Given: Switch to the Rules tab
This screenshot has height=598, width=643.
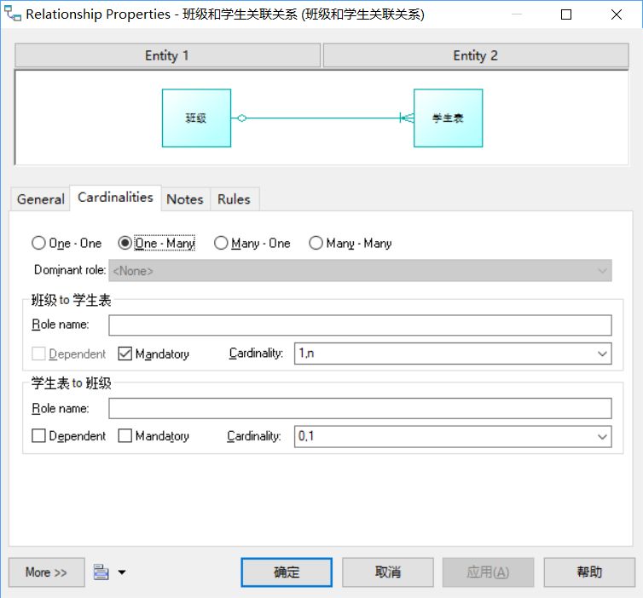Looking at the screenshot, I should 234,199.
